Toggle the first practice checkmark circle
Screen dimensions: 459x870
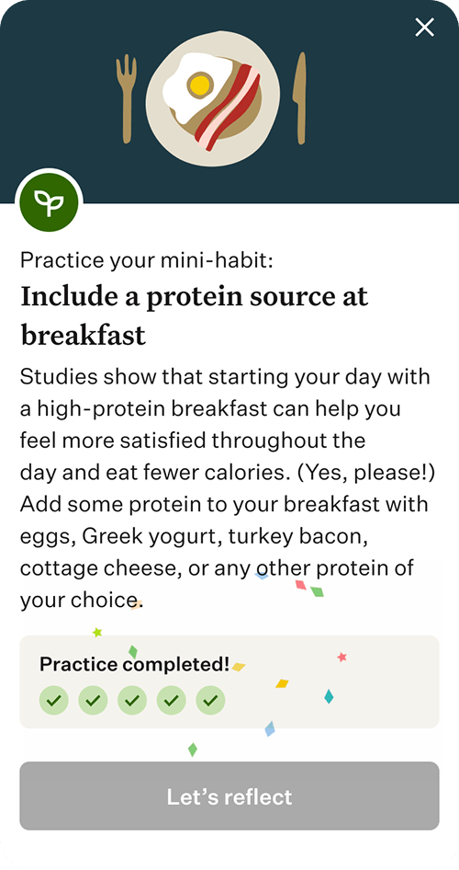pos(54,700)
